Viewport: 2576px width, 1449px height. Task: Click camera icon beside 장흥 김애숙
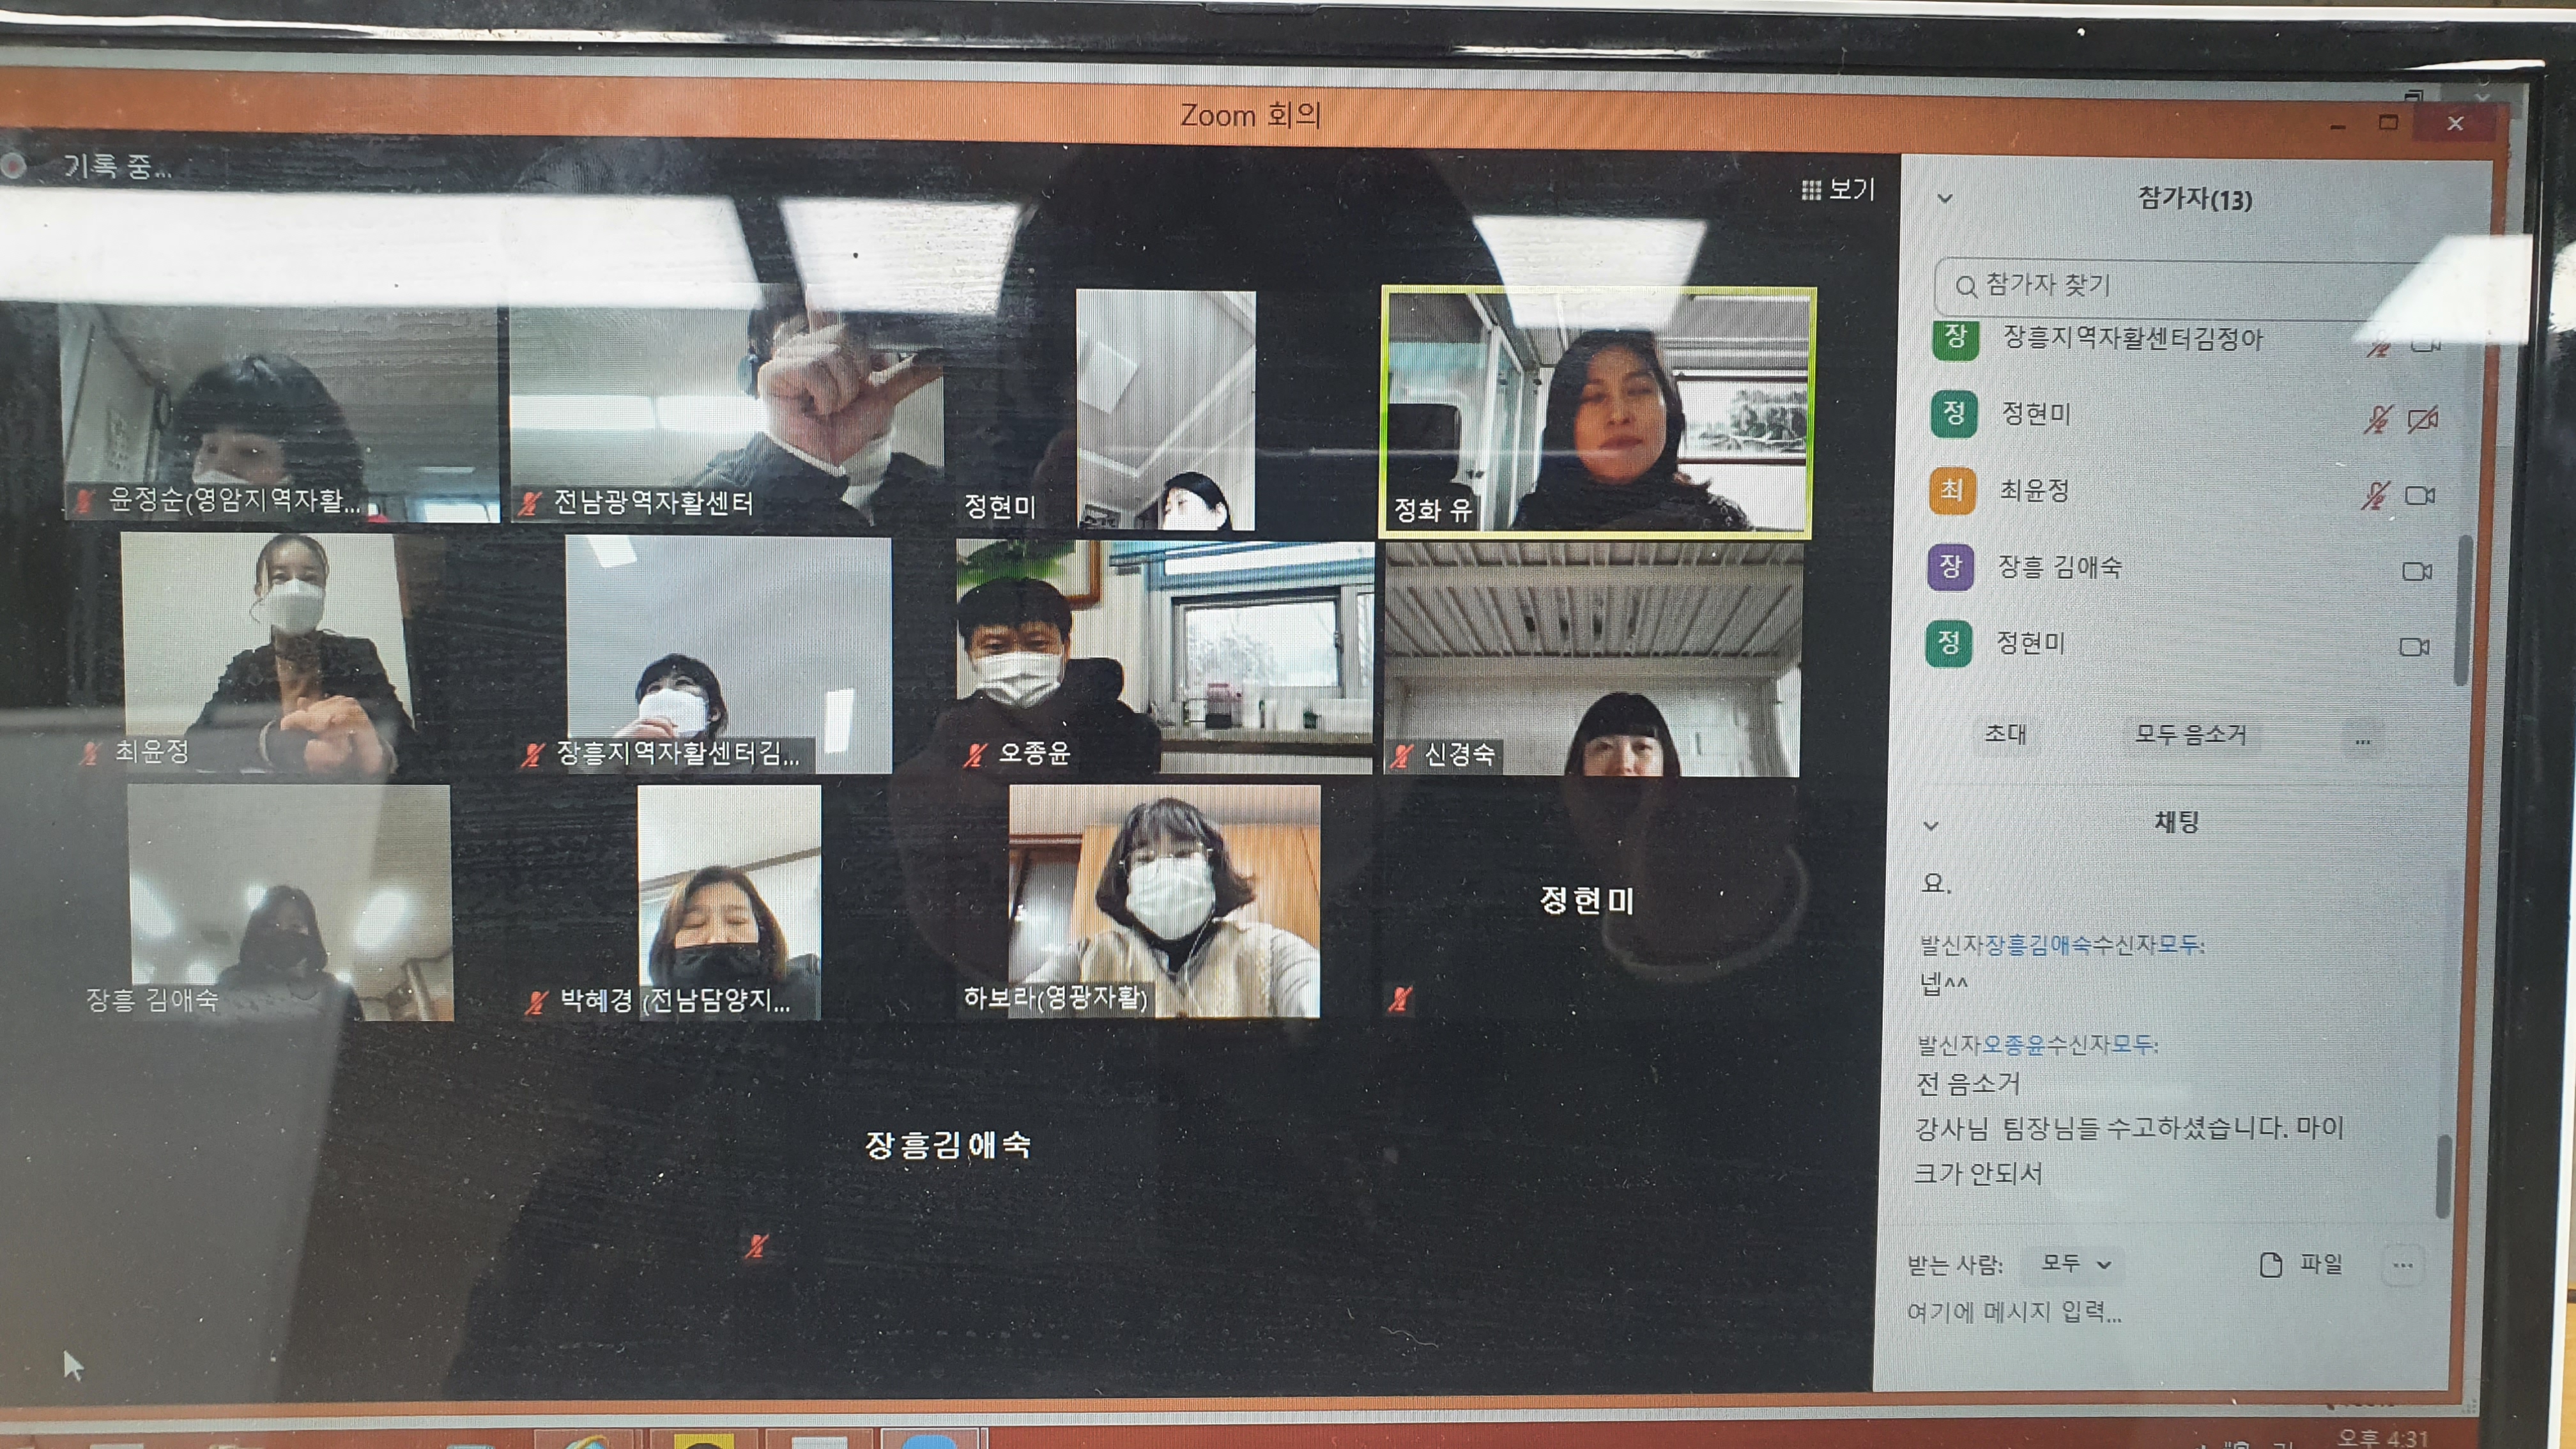(2417, 571)
